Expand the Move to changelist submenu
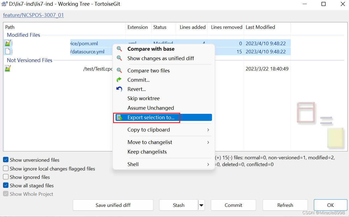The height and width of the screenshot is (217, 349). click(x=208, y=142)
